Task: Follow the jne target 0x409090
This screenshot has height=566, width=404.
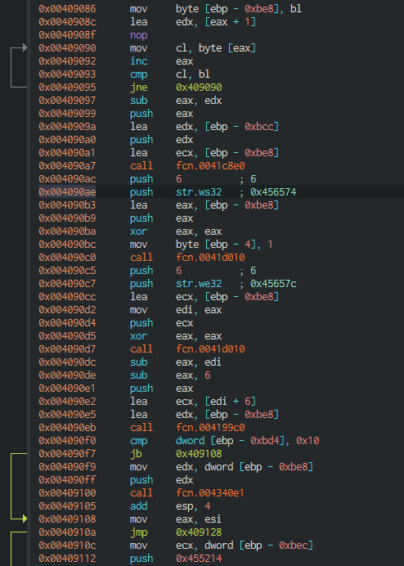Action: coord(199,88)
